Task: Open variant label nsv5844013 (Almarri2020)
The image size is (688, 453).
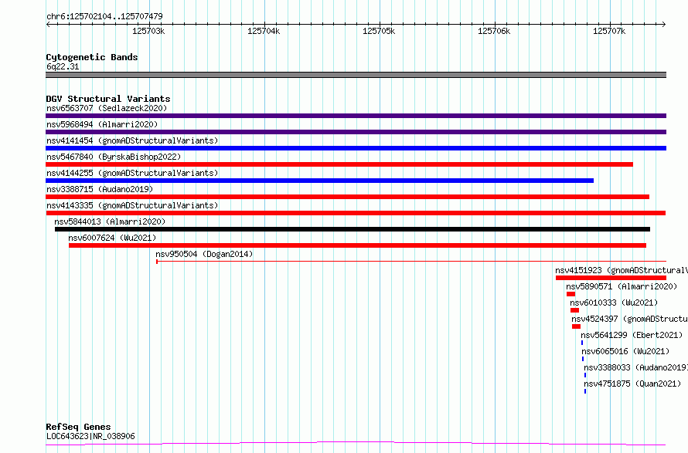Action: point(110,221)
